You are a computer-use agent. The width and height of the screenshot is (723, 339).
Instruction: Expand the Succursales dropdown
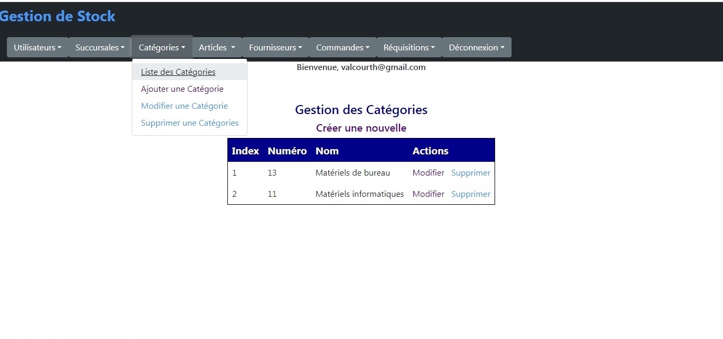pos(100,47)
